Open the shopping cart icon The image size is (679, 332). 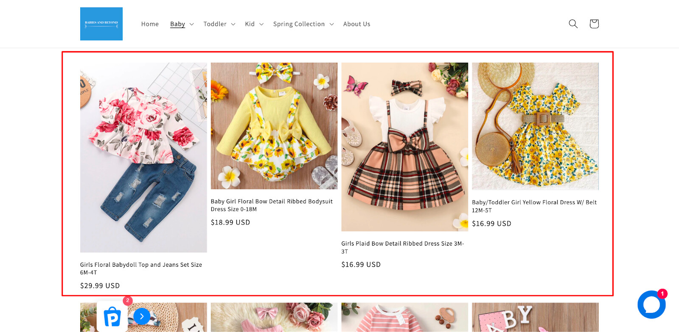594,24
